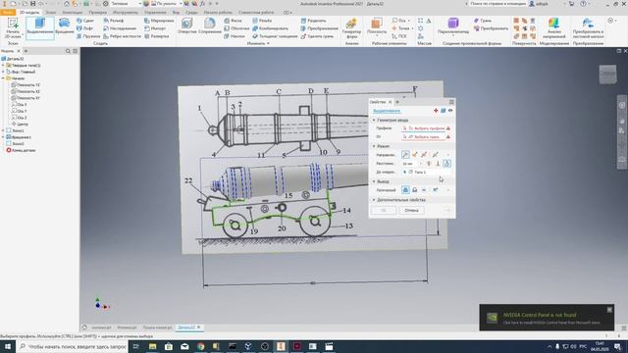Viewport: 628px width, 353px height.
Task: Convert to sheet metal
Action: (588, 27)
